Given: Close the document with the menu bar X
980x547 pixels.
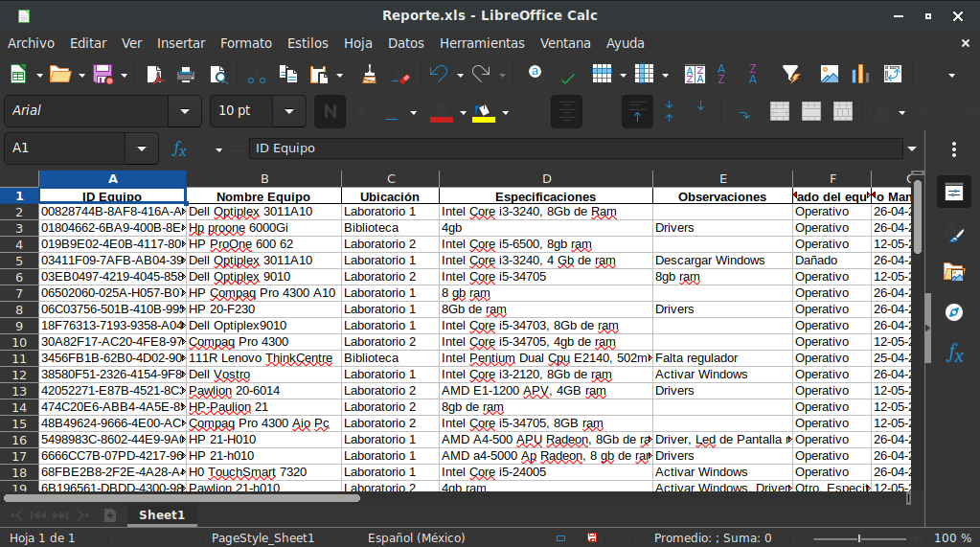Looking at the screenshot, I should (x=965, y=43).
